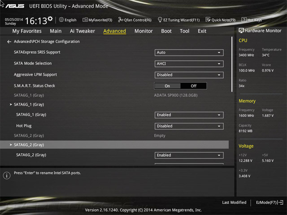Switch to Main tab
Screen dimensions: 287x215
(56, 31)
